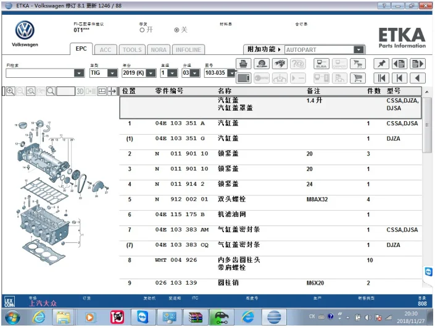Open Internet Explorer from taskbar

tap(39, 317)
